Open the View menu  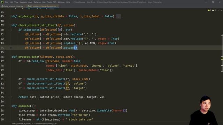click(16, 2)
